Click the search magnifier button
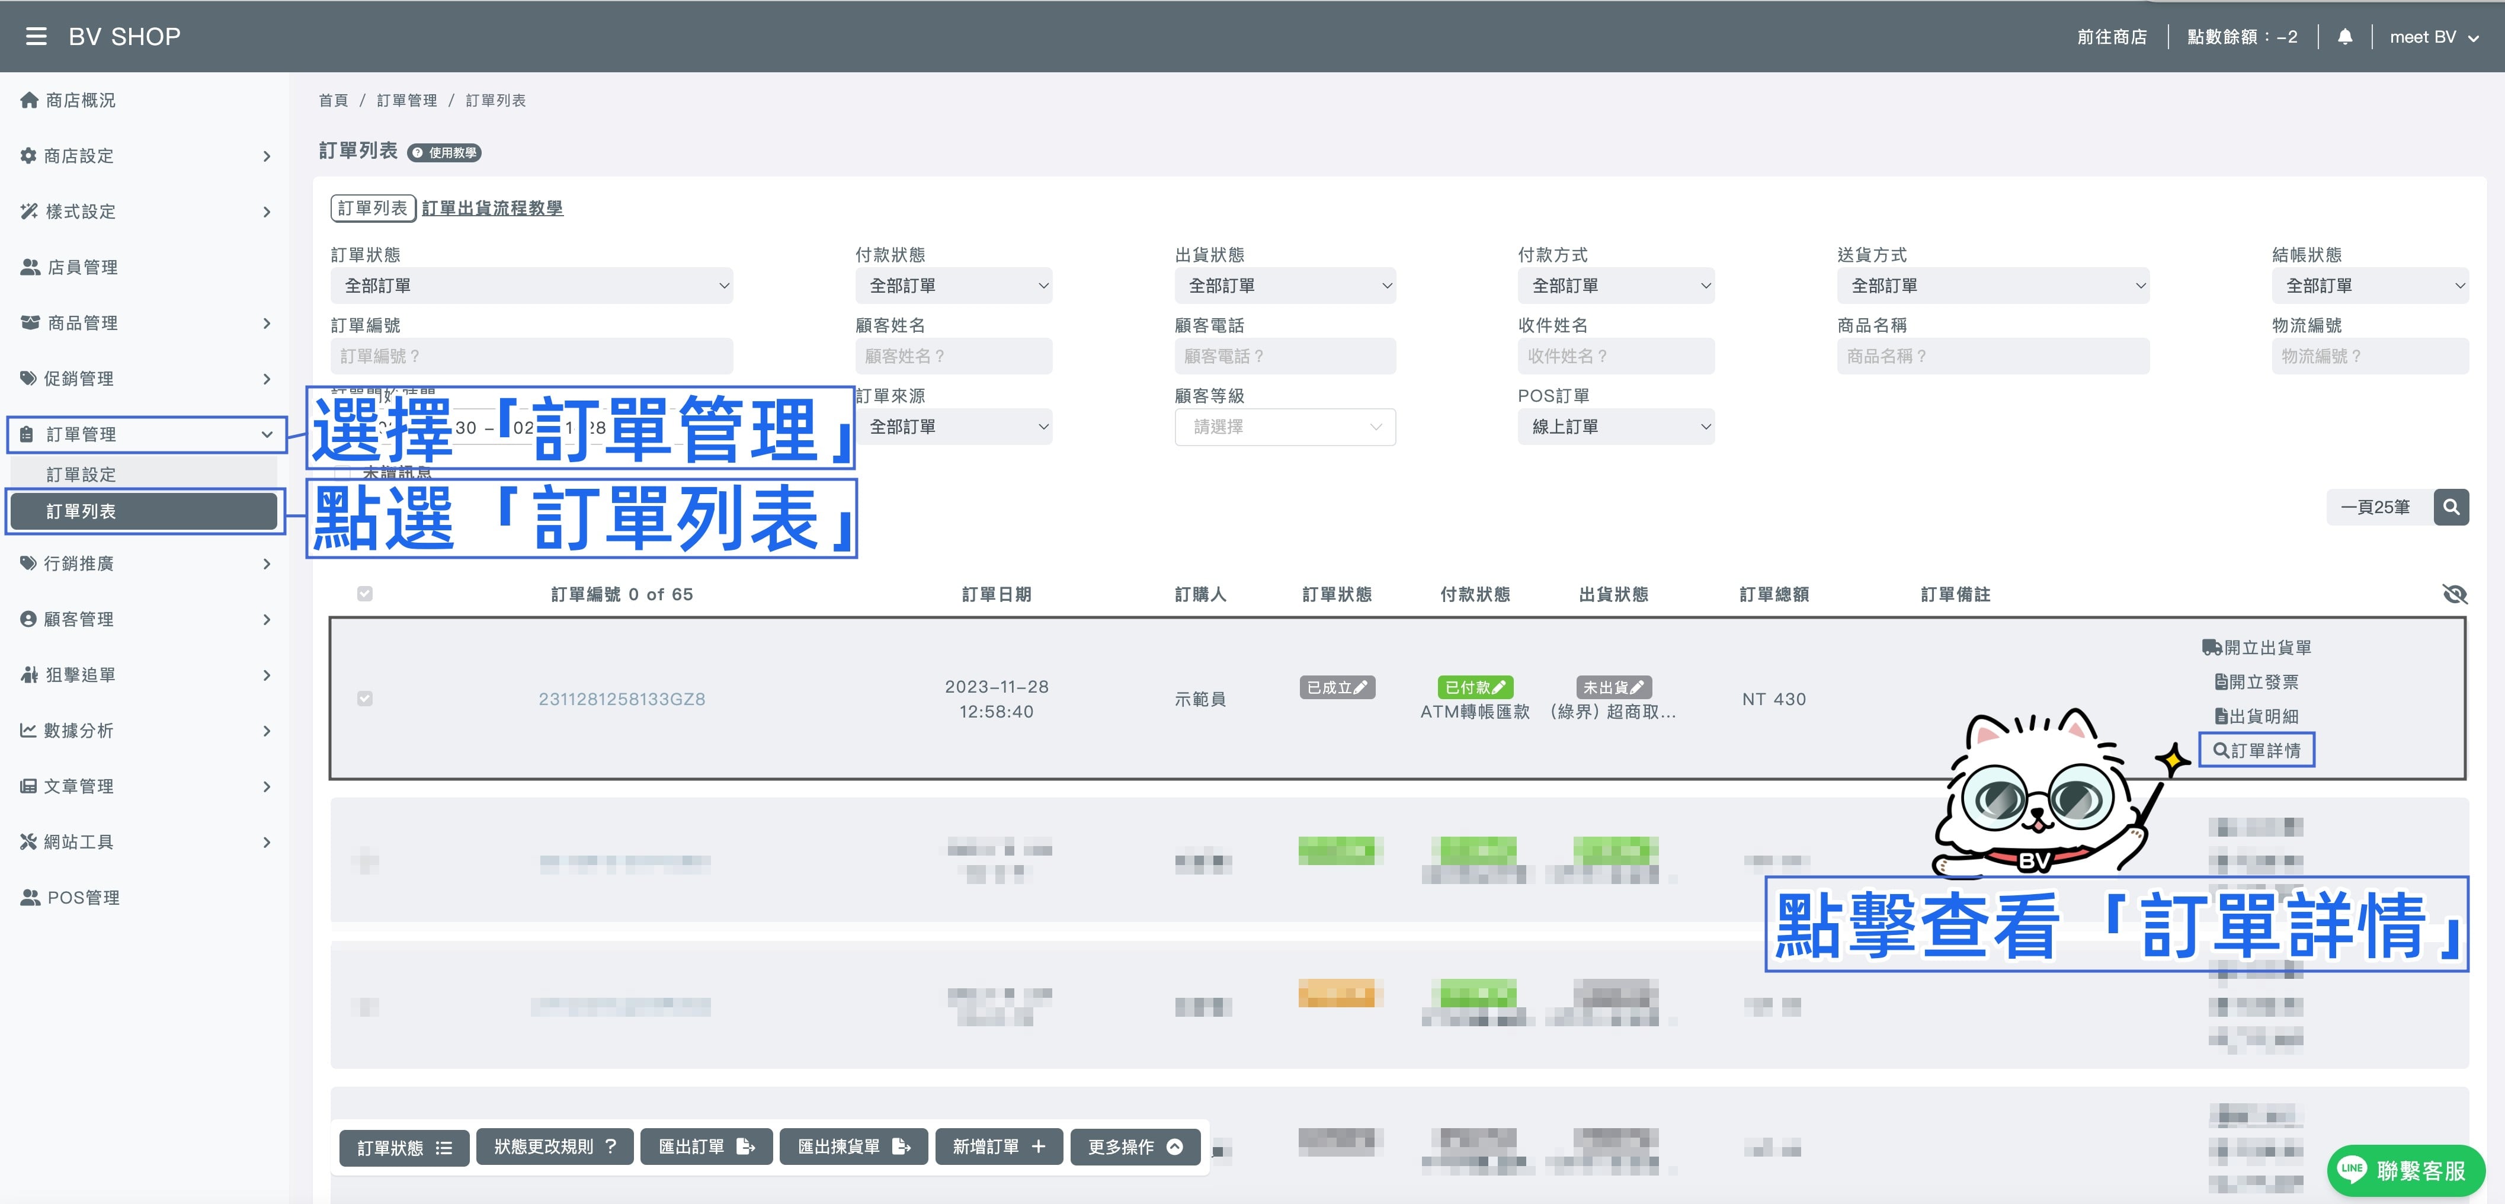 point(2450,507)
